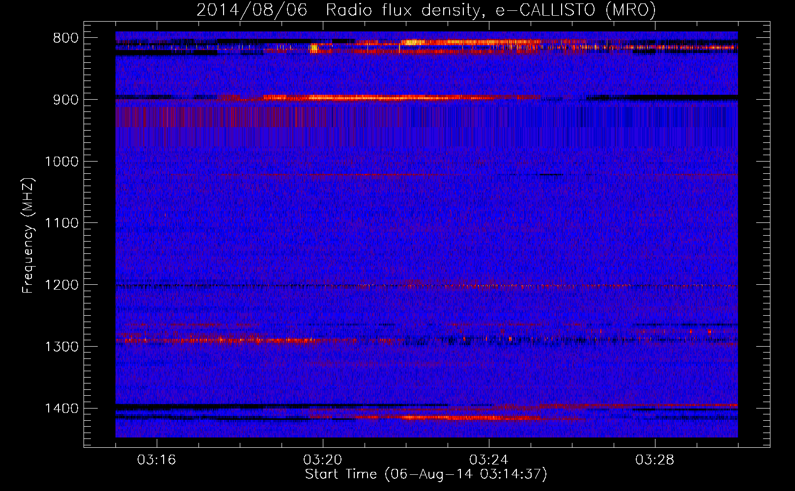This screenshot has height=491, width=795.
Task: Select the 1300 frequency axis label
Action: pos(61,347)
